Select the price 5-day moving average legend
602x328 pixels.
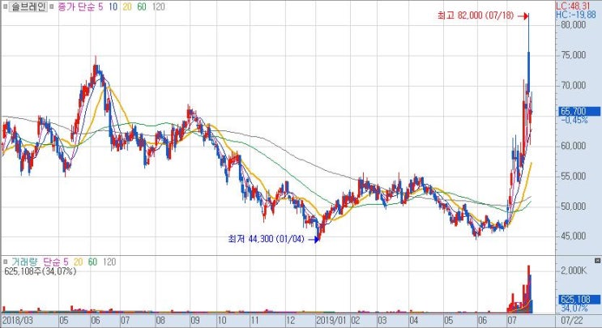click(100, 7)
